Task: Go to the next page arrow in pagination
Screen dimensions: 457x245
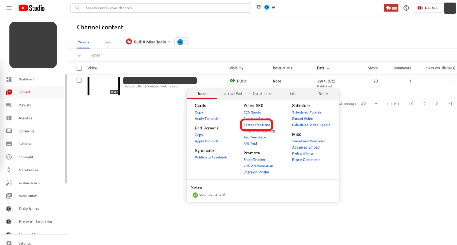Action: (437, 104)
